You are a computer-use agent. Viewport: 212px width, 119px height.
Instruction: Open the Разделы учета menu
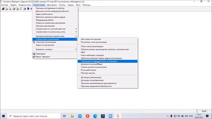point(25,5)
